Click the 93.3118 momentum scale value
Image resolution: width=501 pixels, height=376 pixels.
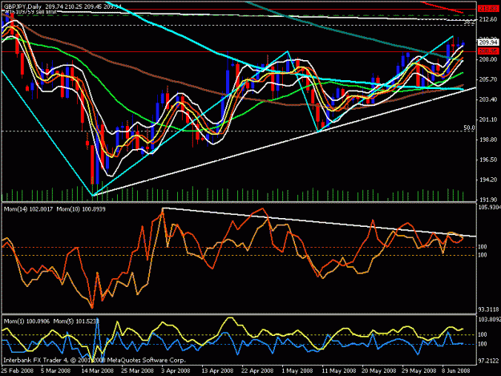tap(488, 309)
